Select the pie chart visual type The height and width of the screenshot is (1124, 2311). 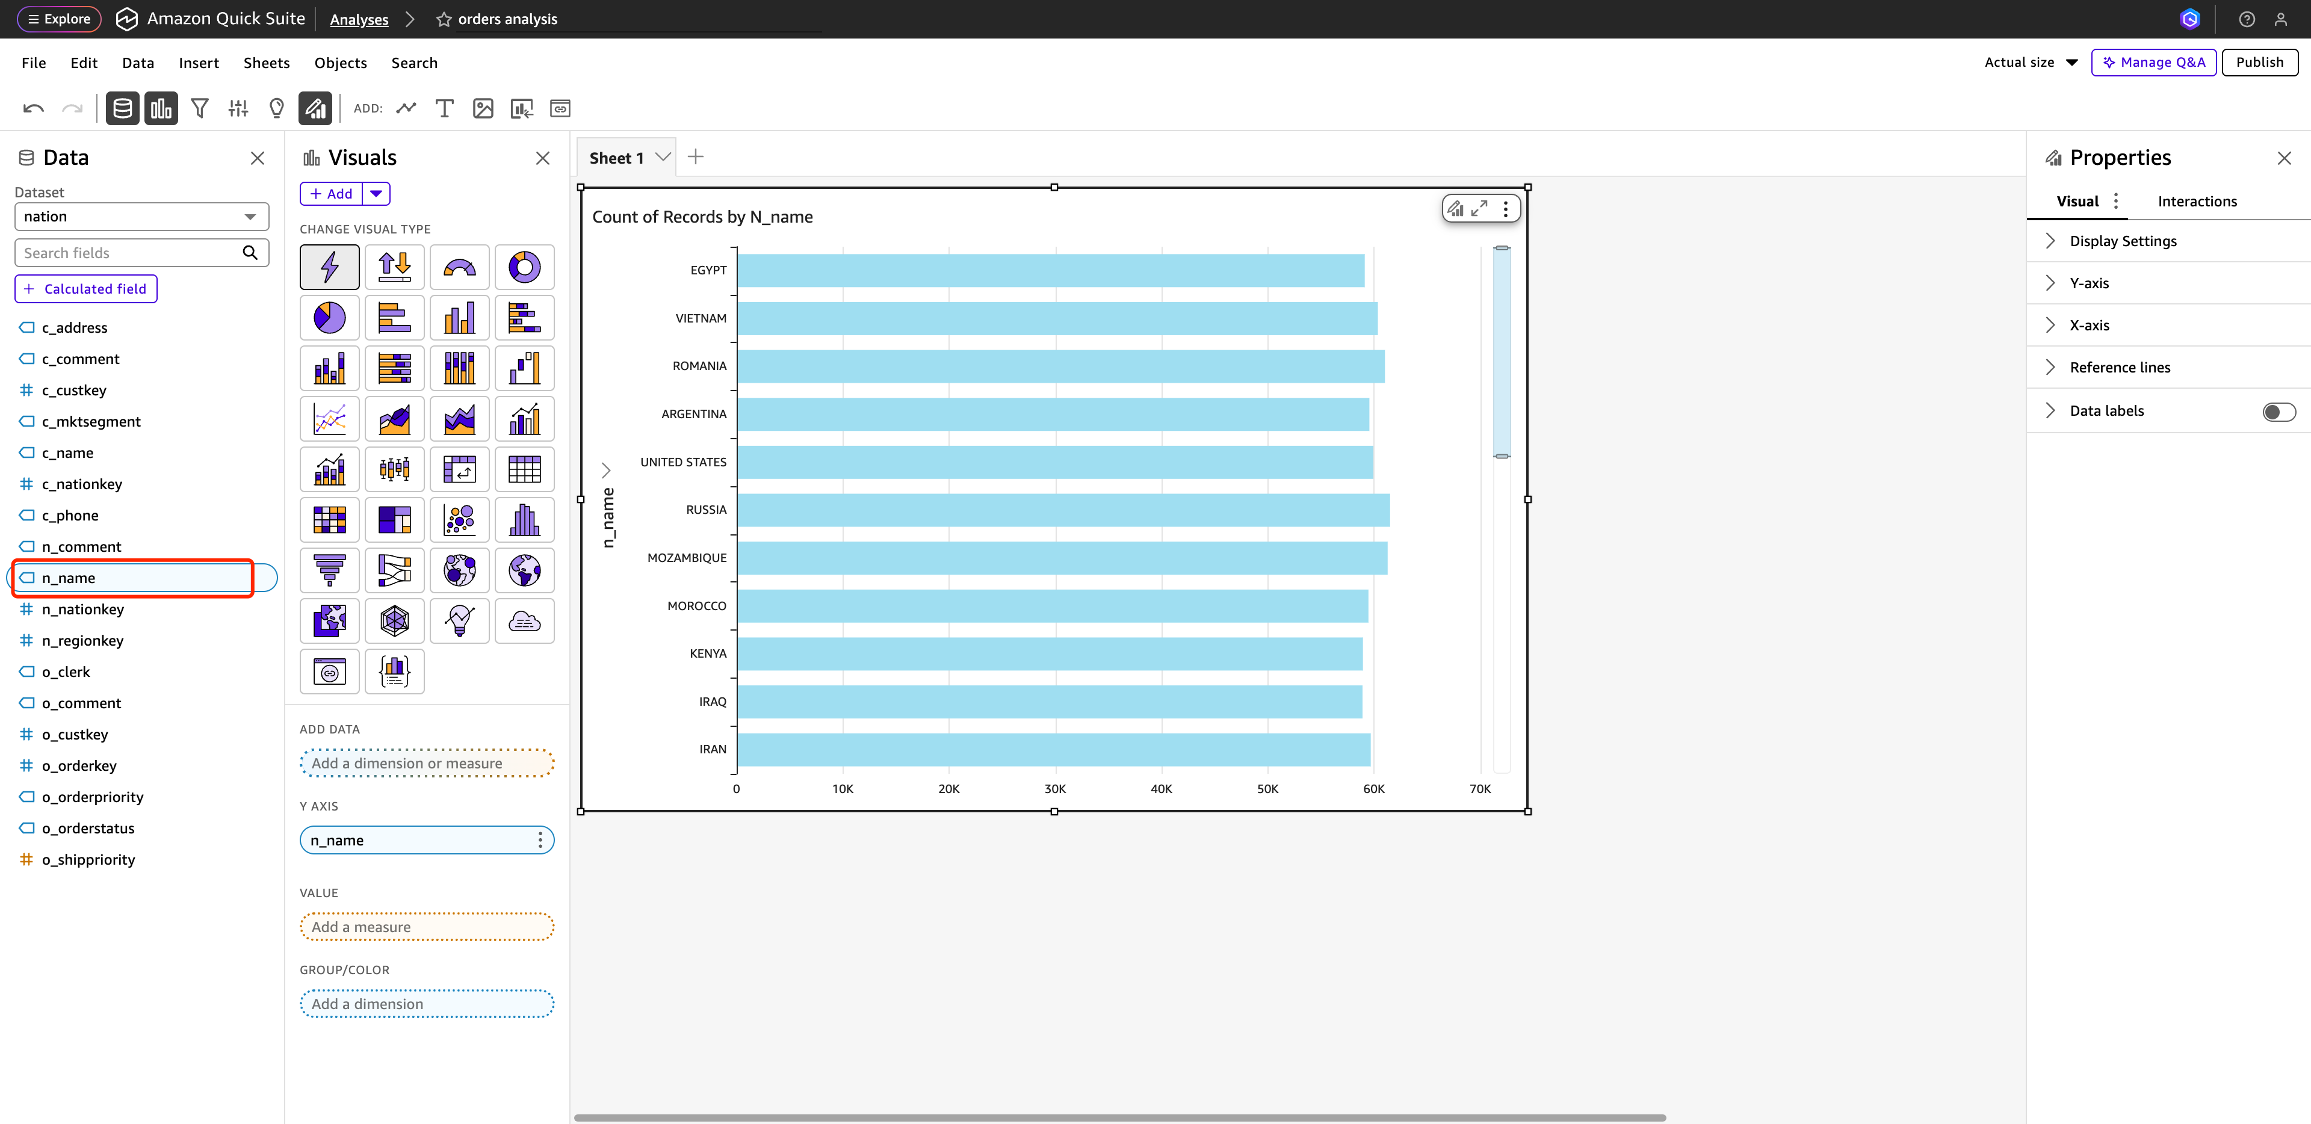tap(329, 318)
